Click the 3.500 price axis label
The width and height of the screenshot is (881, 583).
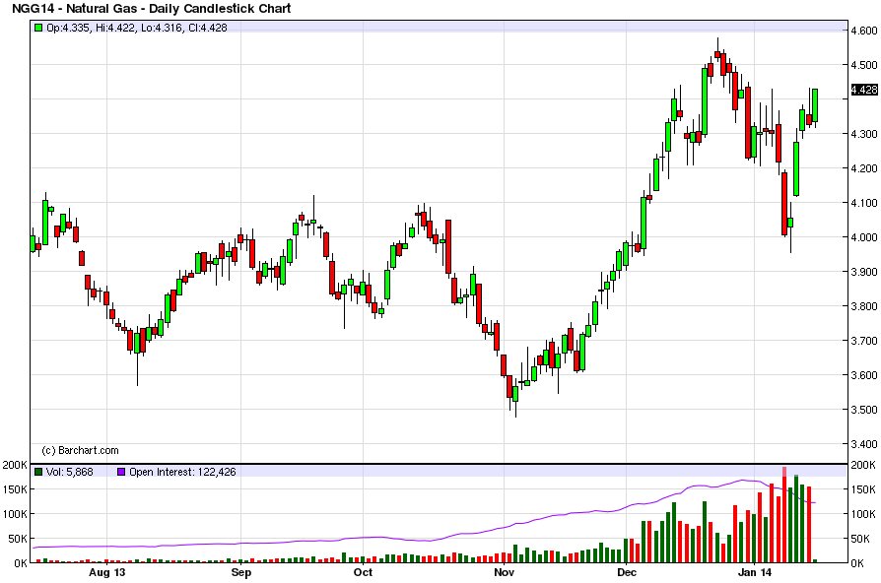[x=864, y=410]
